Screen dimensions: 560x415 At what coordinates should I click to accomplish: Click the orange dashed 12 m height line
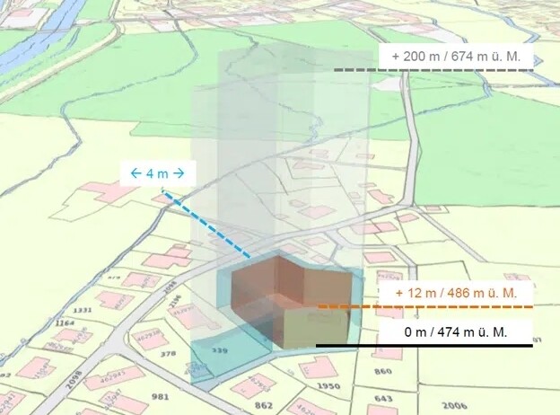pos(422,307)
